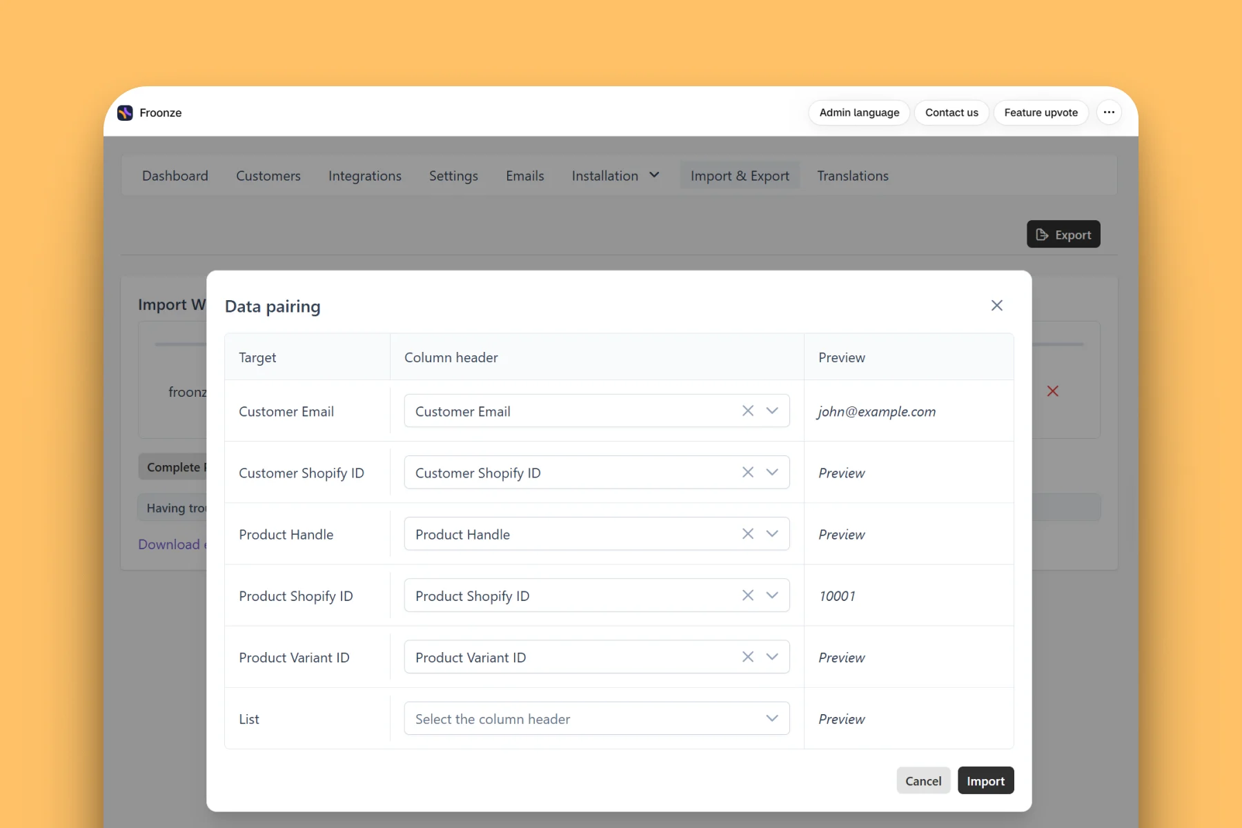Open the Settings tab
Screen dimensions: 1242x828
(x=453, y=176)
